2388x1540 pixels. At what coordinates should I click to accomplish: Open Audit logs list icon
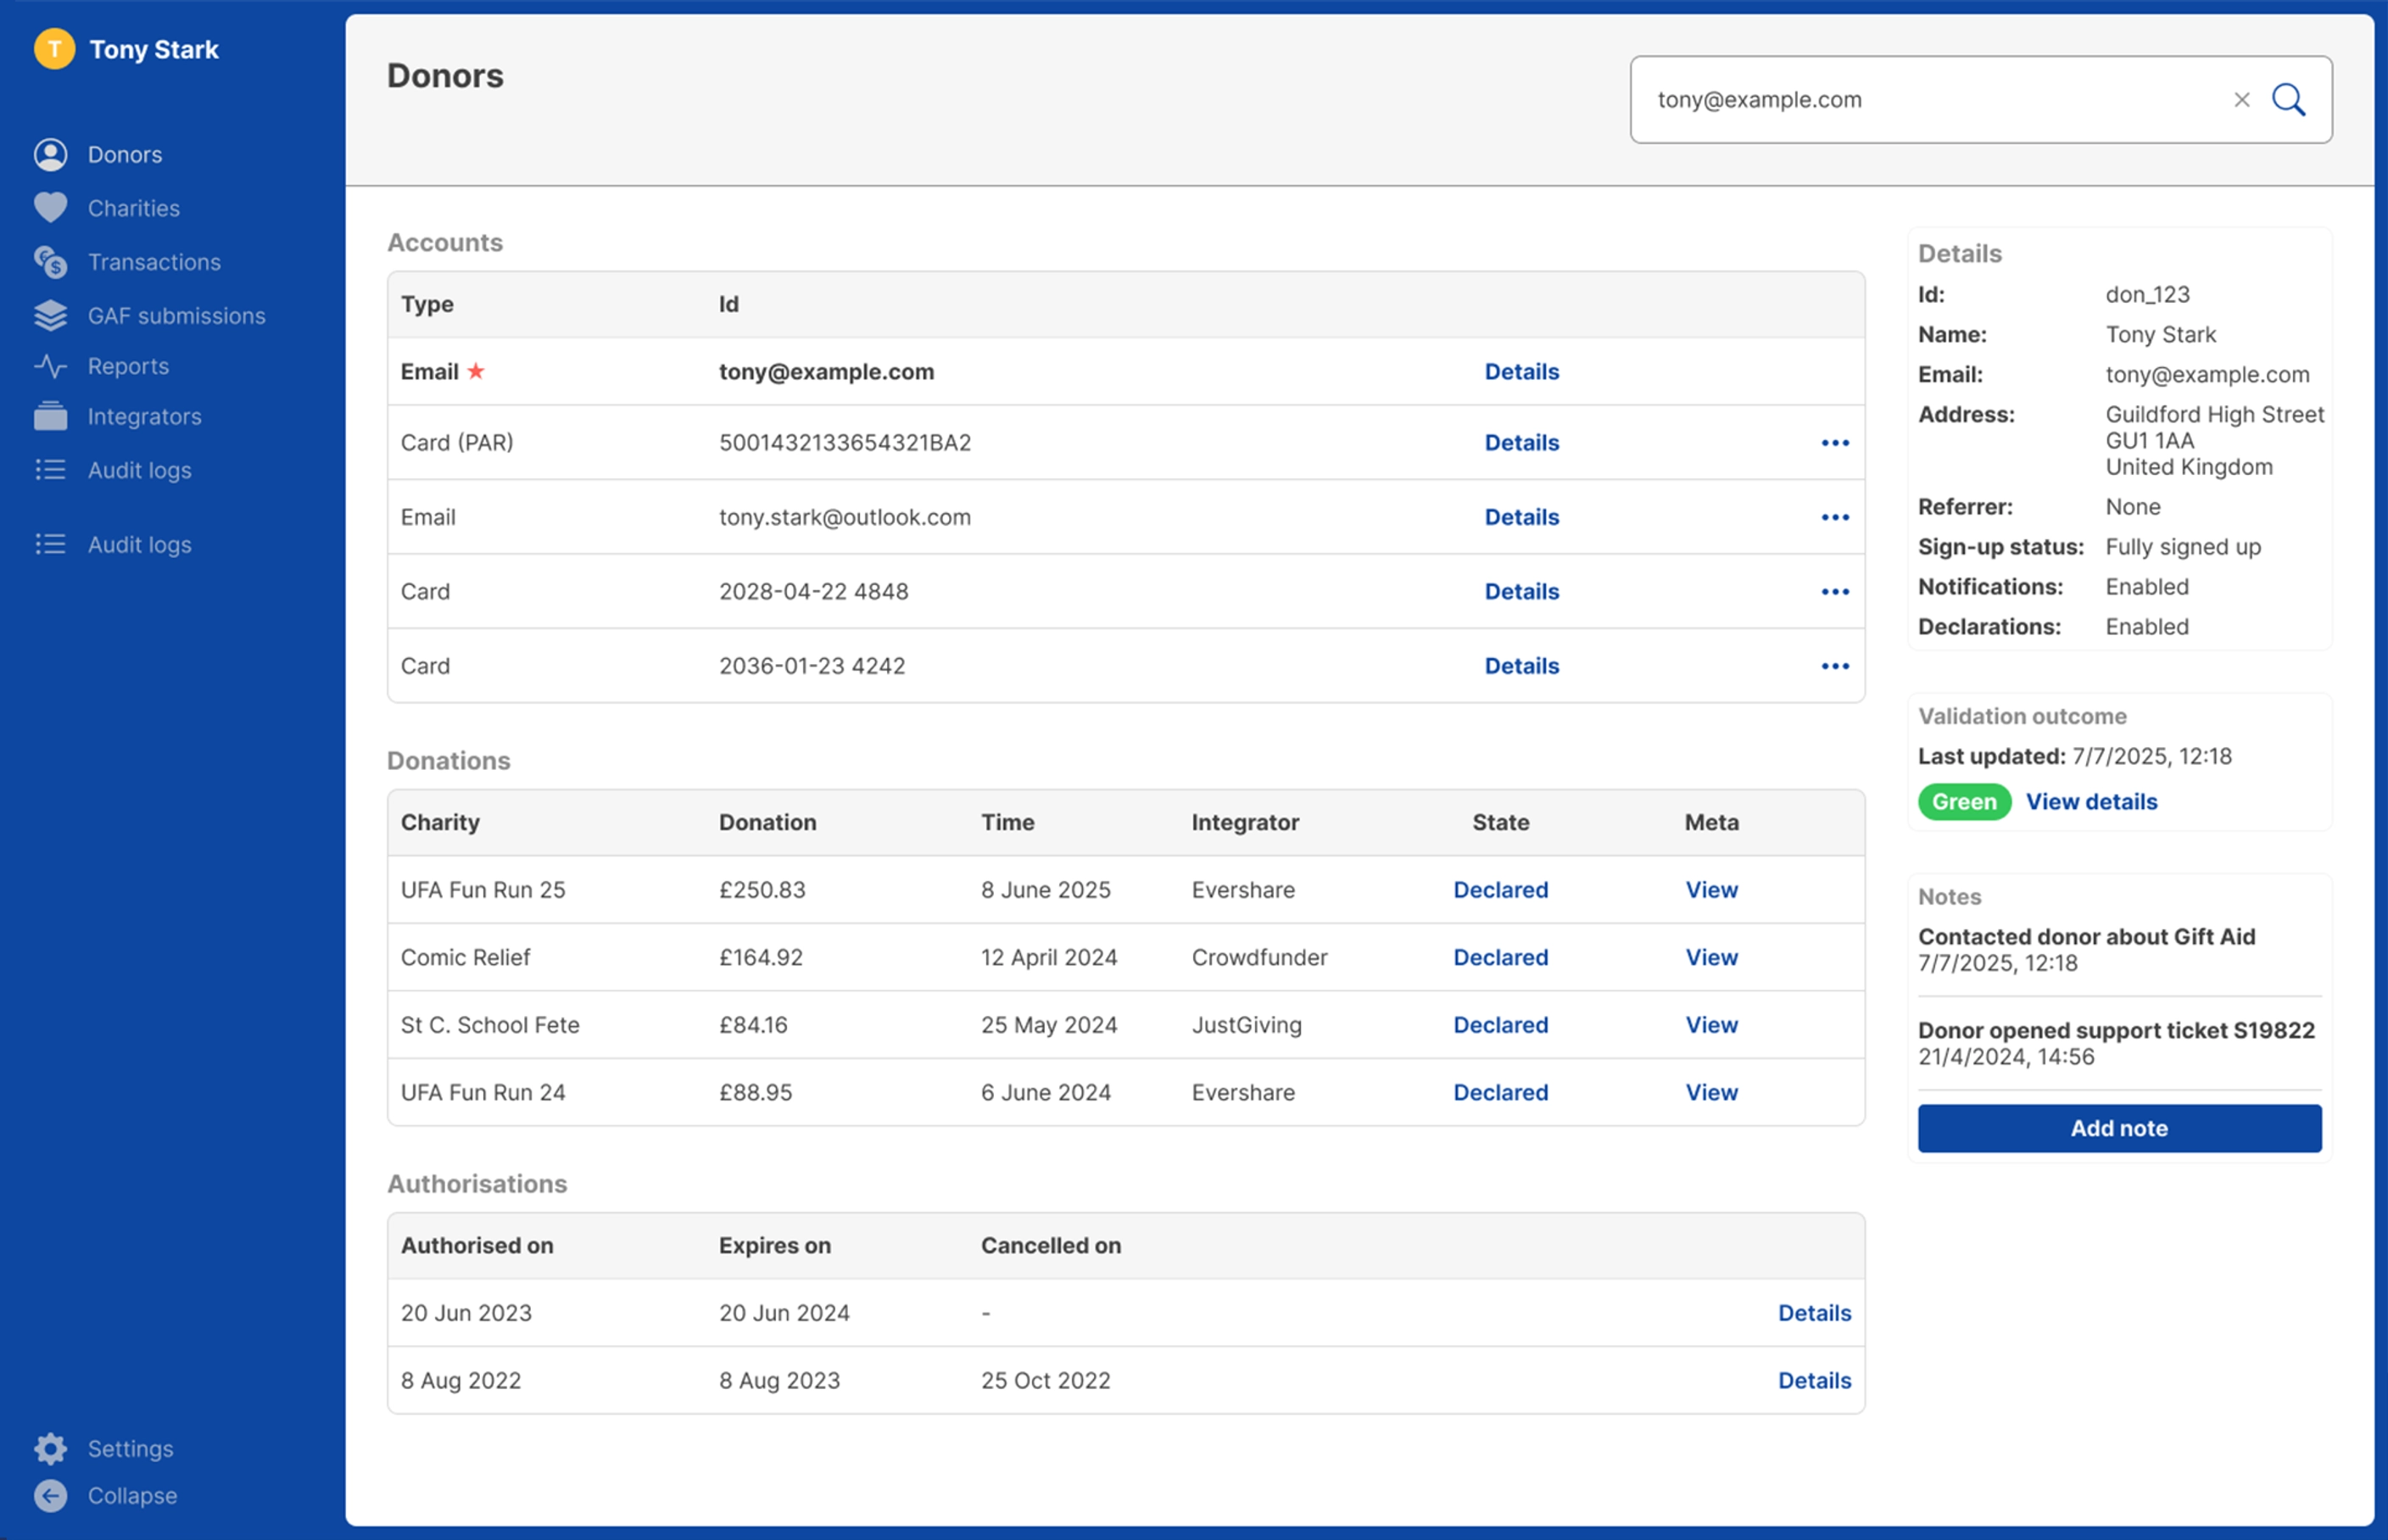(x=52, y=470)
